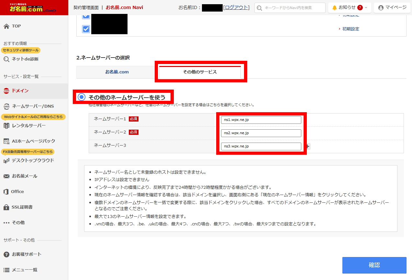Uncheck the lower domain checkbox
The height and width of the screenshot is (280, 412).
[x=86, y=29]
